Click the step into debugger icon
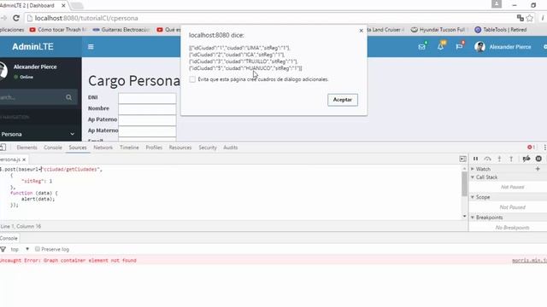Image resolution: width=547 pixels, height=307 pixels. [499, 159]
